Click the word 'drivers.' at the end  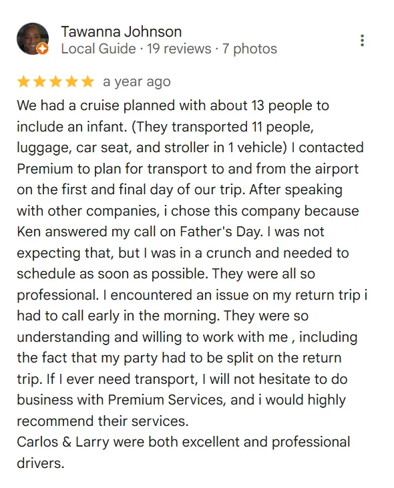click(41, 463)
